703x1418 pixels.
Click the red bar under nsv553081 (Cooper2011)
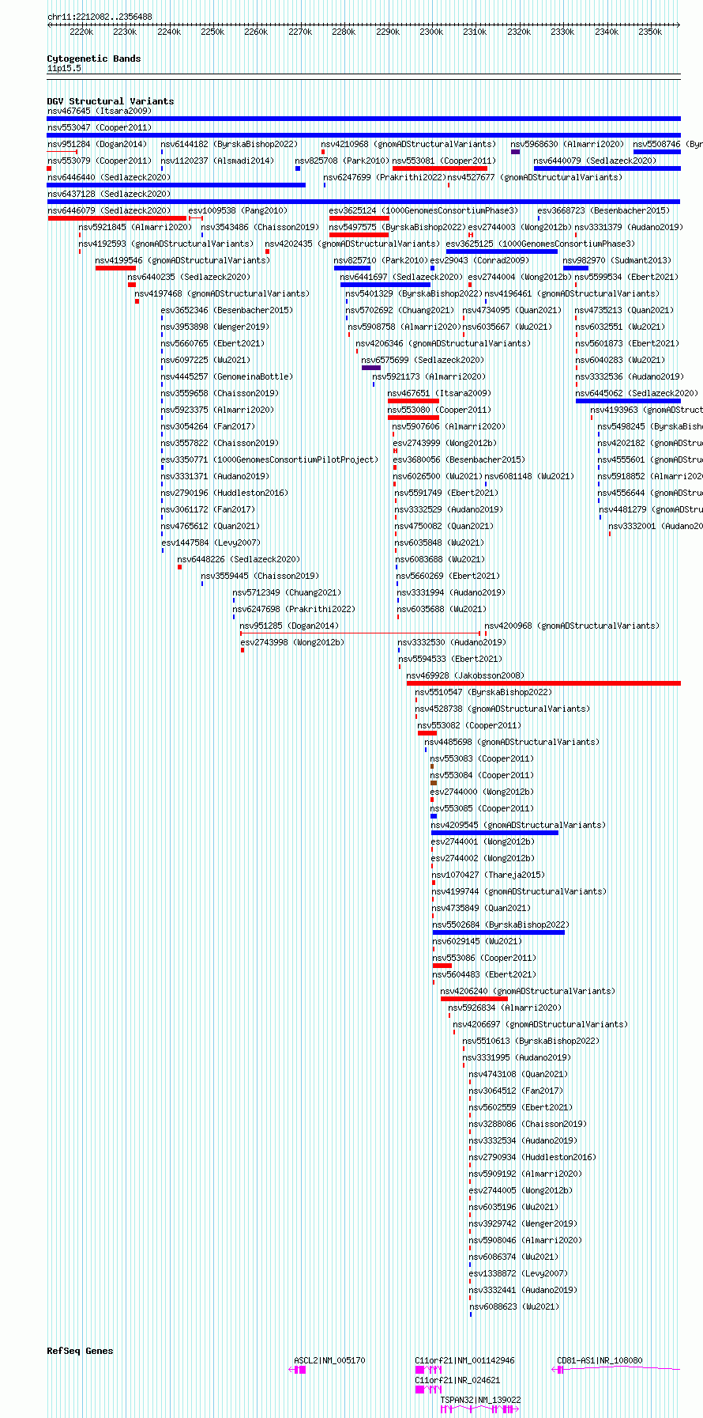click(x=440, y=168)
